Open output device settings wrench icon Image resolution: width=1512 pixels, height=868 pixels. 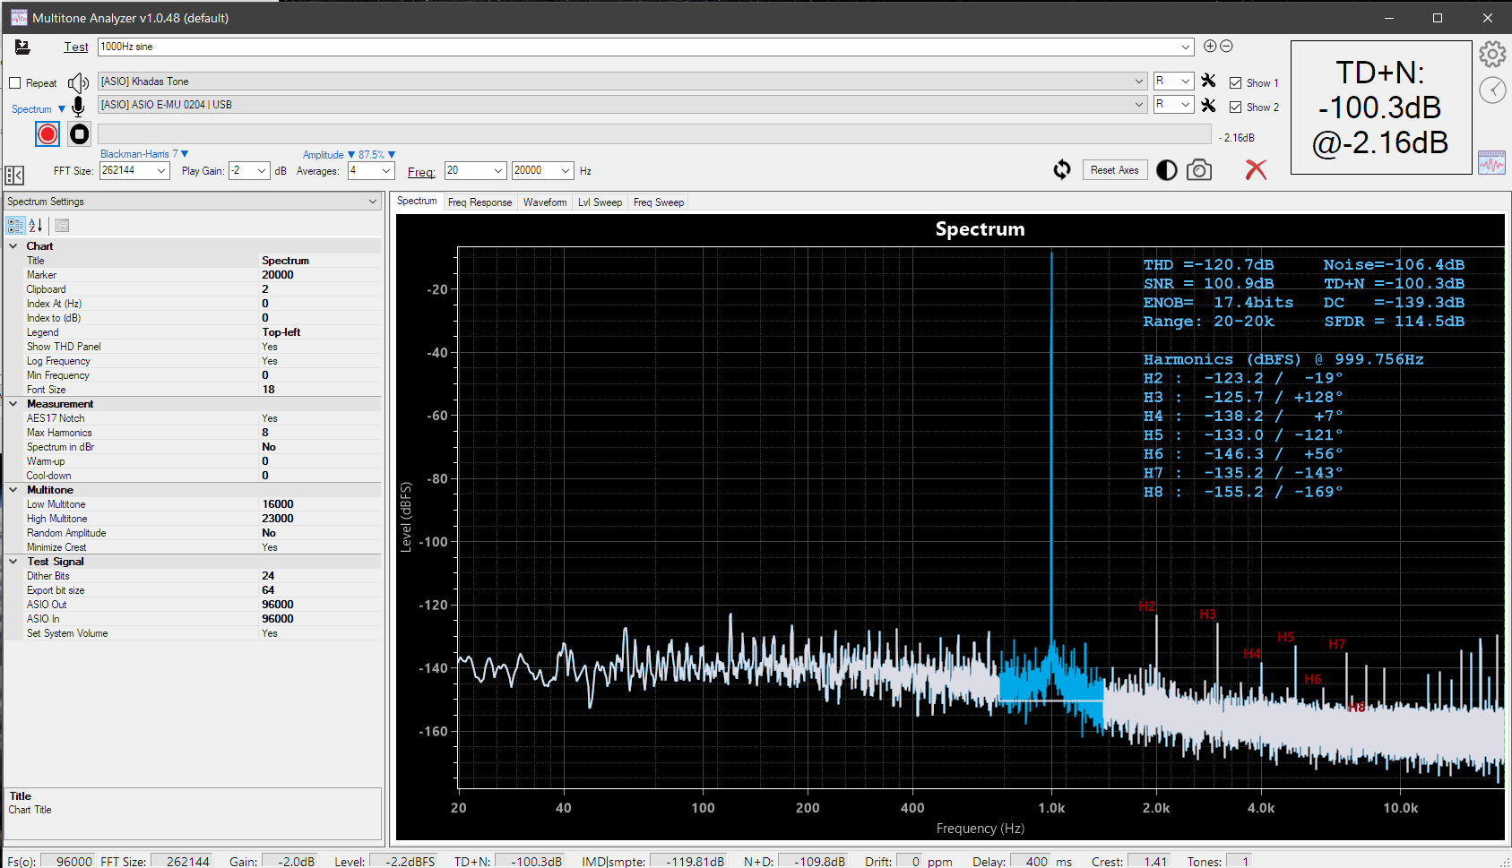click(x=1208, y=81)
